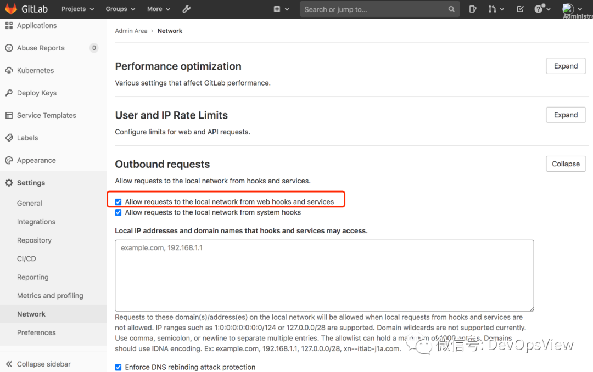The height and width of the screenshot is (372, 593).
Task: Open Service Templates page
Action: [x=47, y=115]
